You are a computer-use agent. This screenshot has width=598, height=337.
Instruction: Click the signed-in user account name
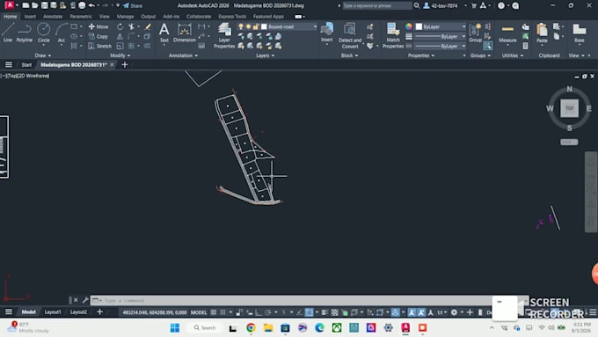[x=444, y=6]
